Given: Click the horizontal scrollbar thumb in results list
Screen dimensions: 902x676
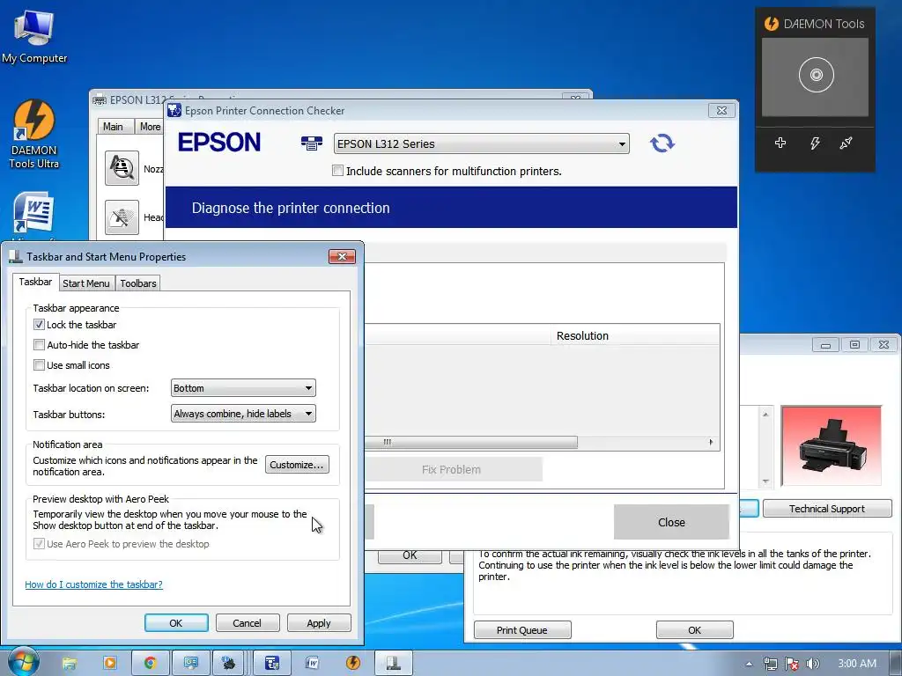Looking at the screenshot, I should [470, 442].
